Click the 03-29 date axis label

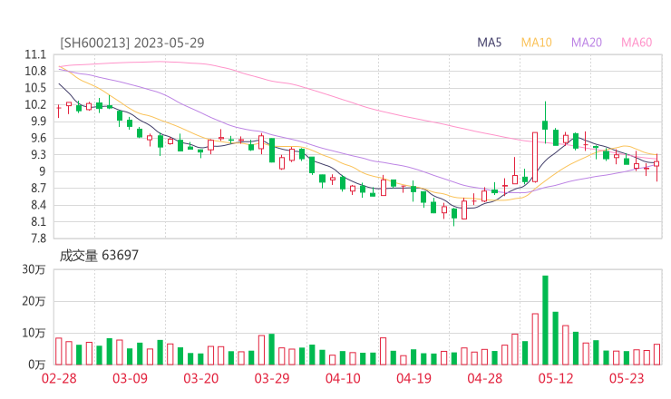pos(272,378)
